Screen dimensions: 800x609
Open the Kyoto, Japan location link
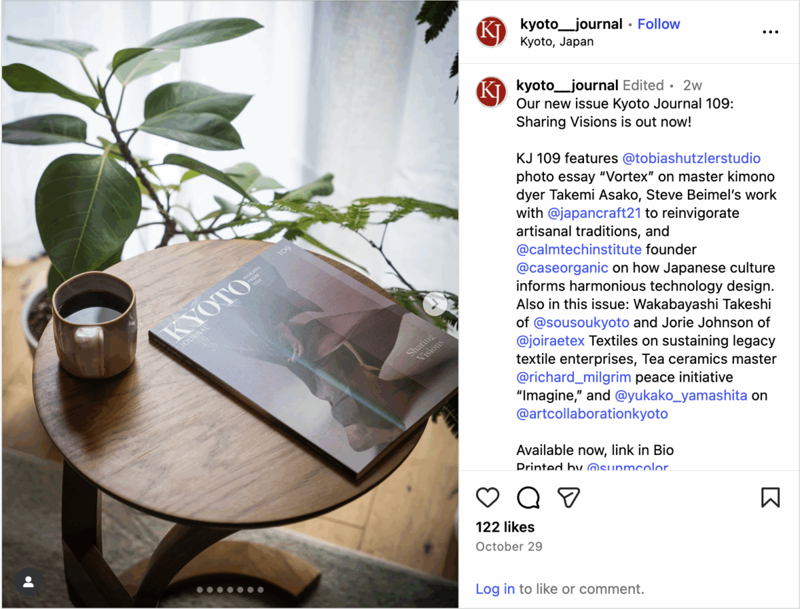557,41
